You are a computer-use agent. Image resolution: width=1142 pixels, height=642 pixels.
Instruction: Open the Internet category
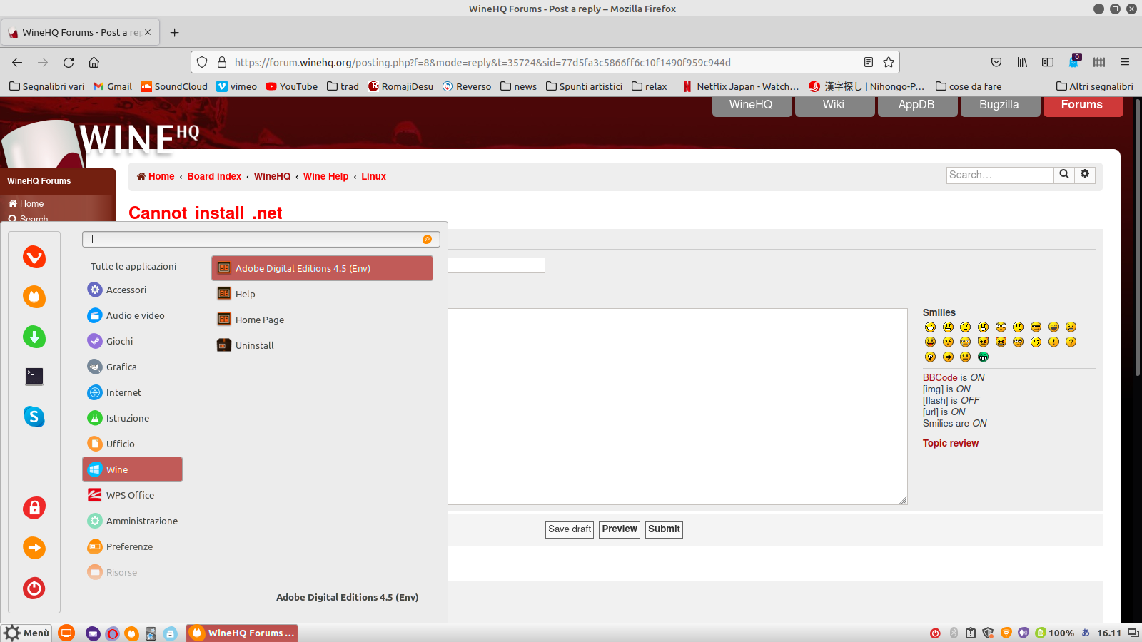[x=133, y=392]
